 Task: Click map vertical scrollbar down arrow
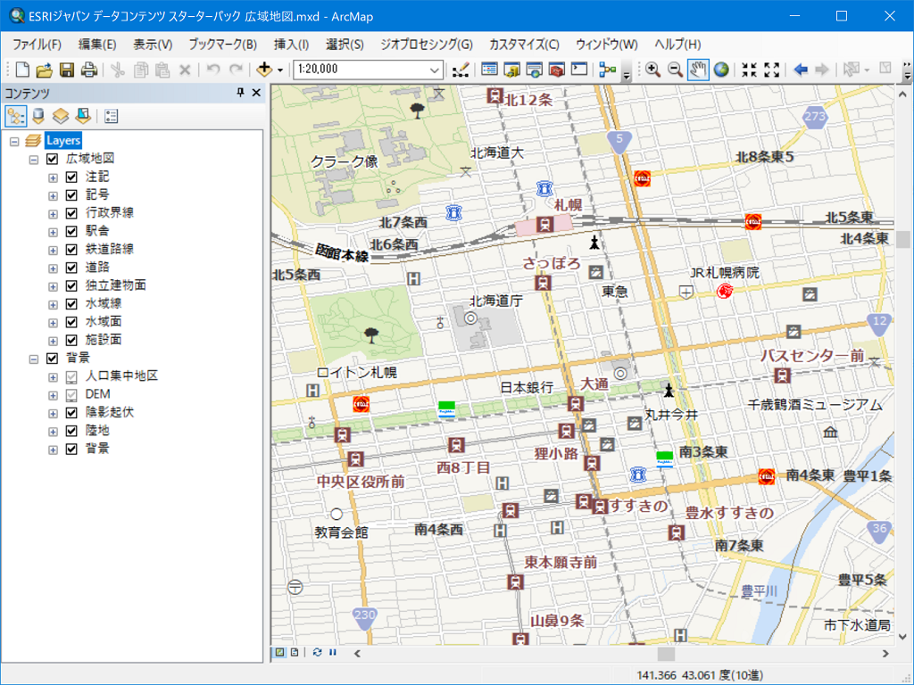coord(903,637)
